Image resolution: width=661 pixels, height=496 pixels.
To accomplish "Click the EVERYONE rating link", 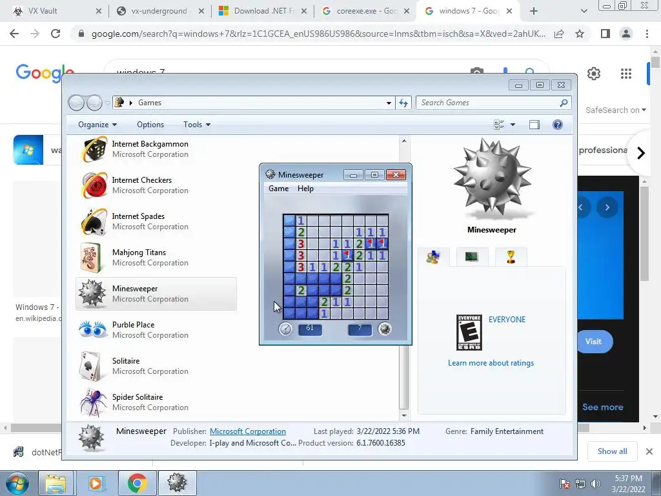I will click(x=507, y=320).
